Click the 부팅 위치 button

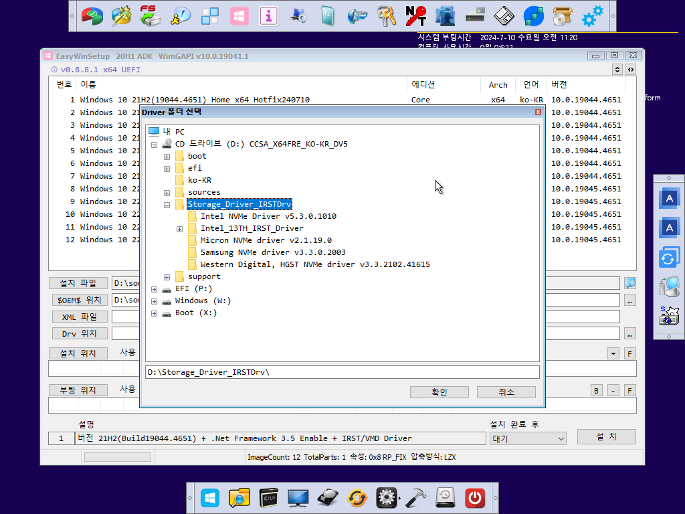(x=78, y=390)
